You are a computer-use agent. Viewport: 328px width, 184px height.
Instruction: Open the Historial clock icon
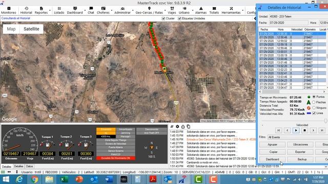point(26,8)
